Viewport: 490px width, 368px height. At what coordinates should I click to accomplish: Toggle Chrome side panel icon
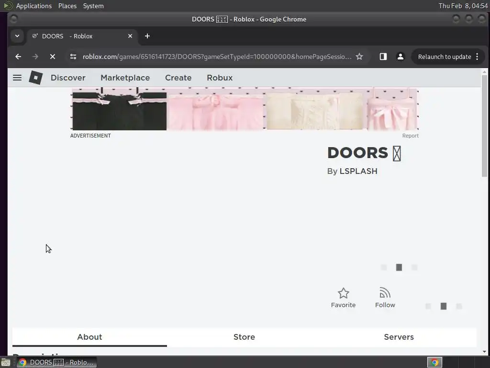[x=383, y=57]
